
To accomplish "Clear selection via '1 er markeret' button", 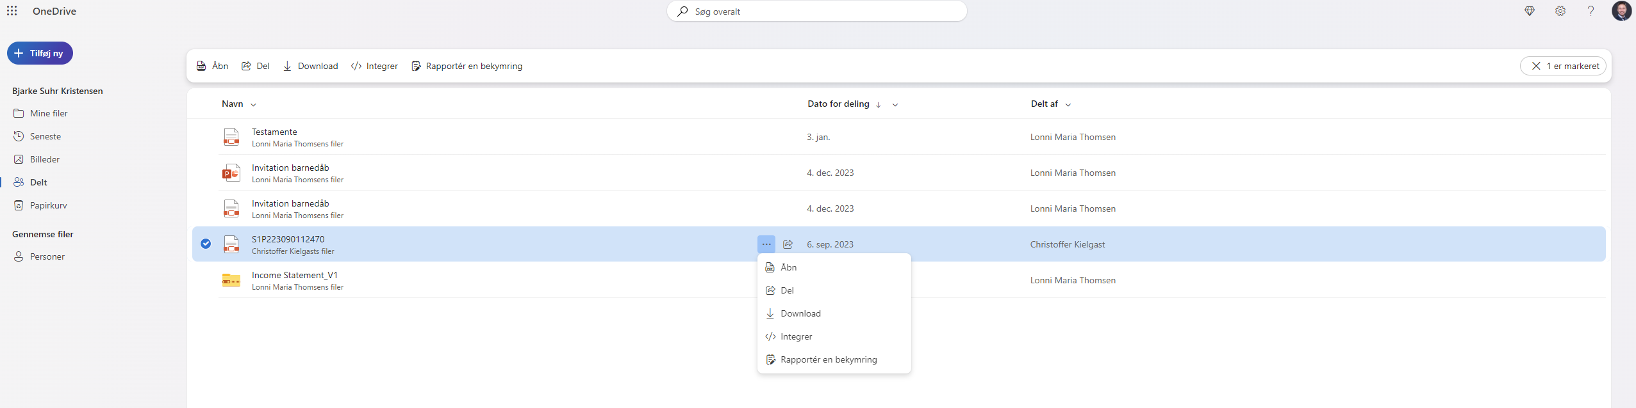I will 1563,66.
